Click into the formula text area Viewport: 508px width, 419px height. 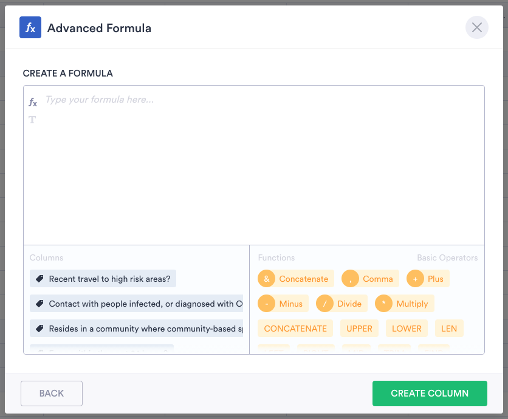254,170
